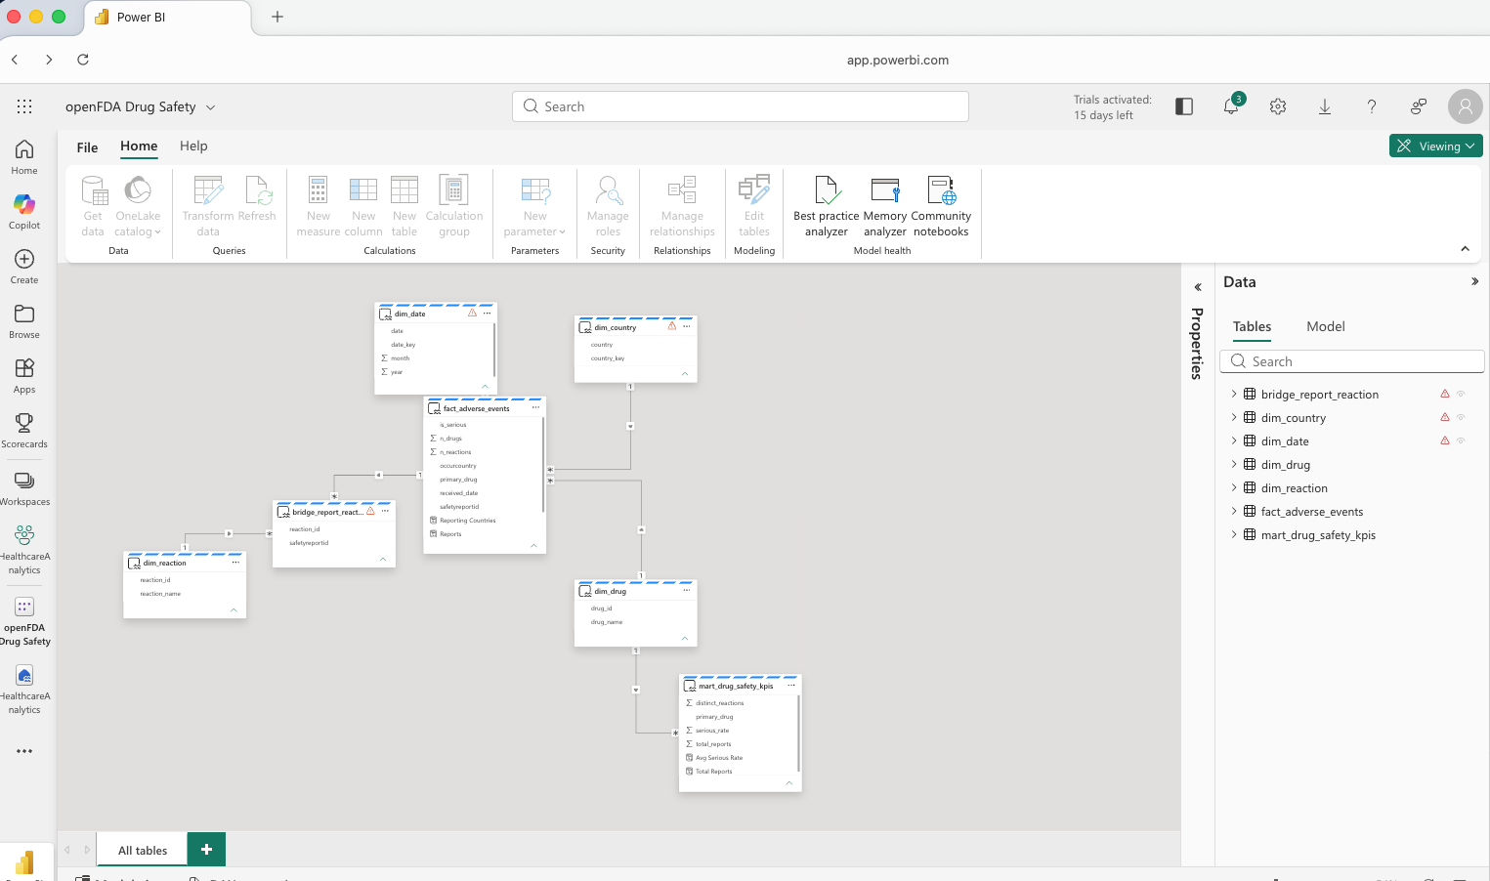The height and width of the screenshot is (881, 1490).
Task: Click the top search box
Action: click(741, 106)
